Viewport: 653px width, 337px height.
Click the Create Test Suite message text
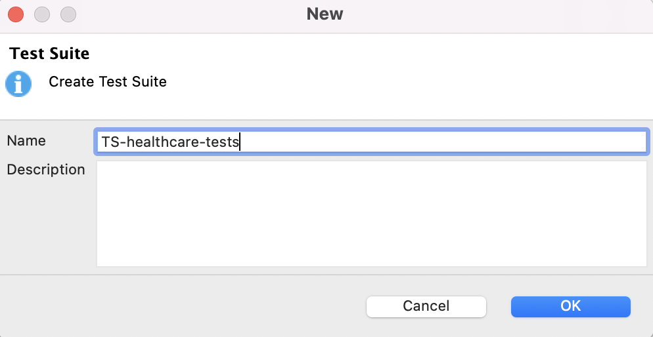pyautogui.click(x=108, y=82)
